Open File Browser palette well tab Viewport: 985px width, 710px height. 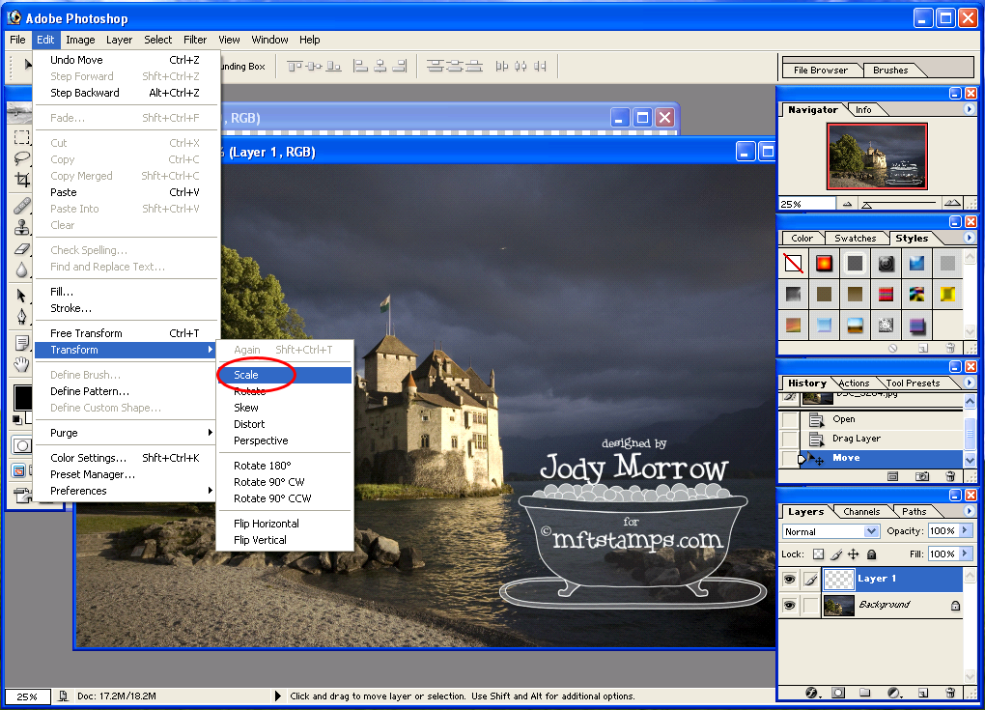coord(821,70)
